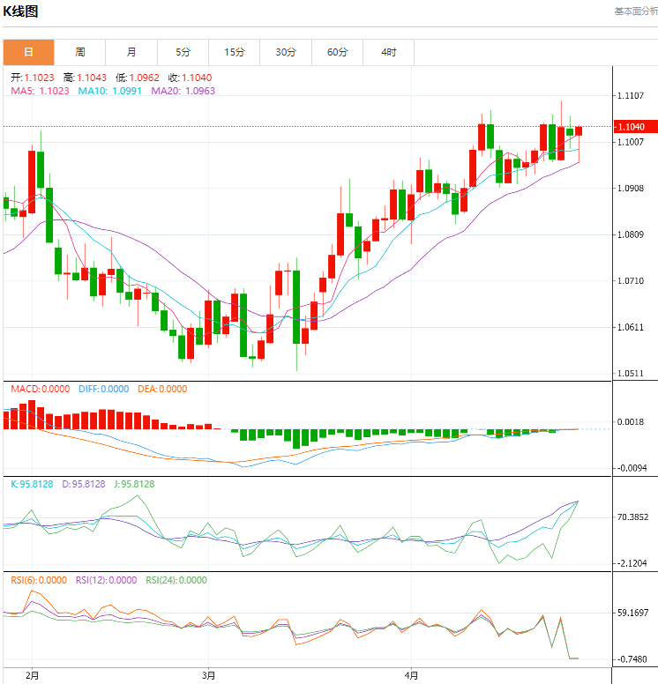Screen dimensions: 658x684
Task: Switch to the 周 weekly tab
Action: click(80, 52)
